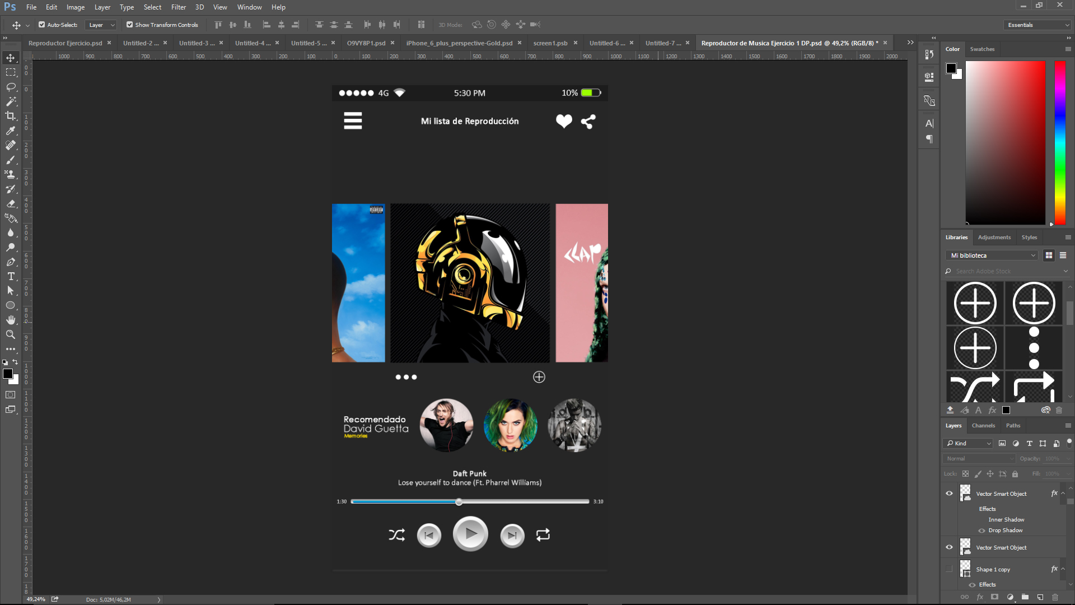Open the Essentials workspace dropdown
The width and height of the screenshot is (1075, 605).
tap(1038, 25)
